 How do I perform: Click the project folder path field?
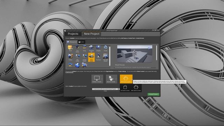click(x=105, y=89)
